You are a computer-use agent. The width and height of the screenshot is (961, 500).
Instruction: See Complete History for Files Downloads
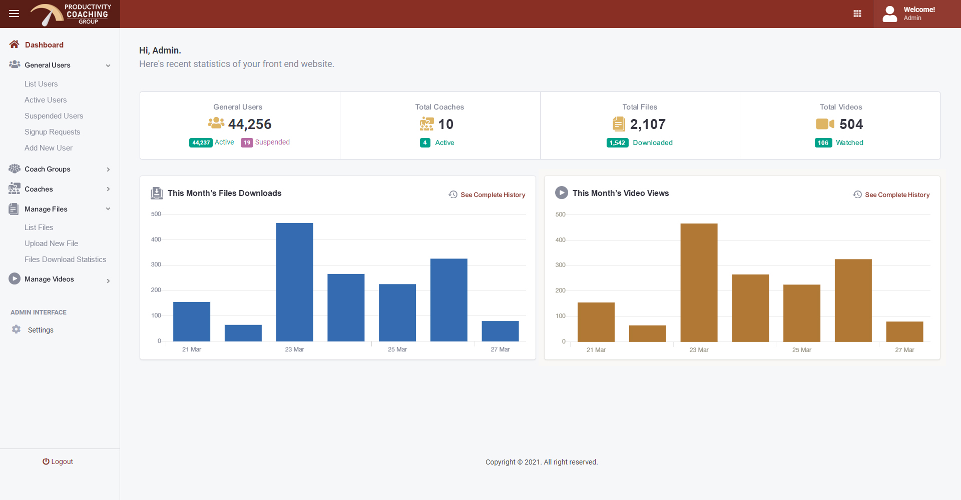point(493,195)
